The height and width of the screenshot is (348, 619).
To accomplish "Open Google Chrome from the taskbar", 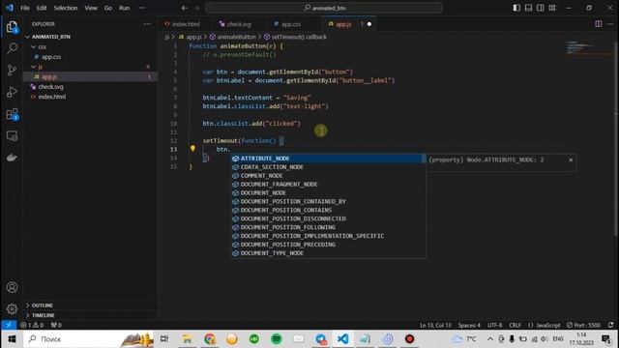I will [210, 339].
